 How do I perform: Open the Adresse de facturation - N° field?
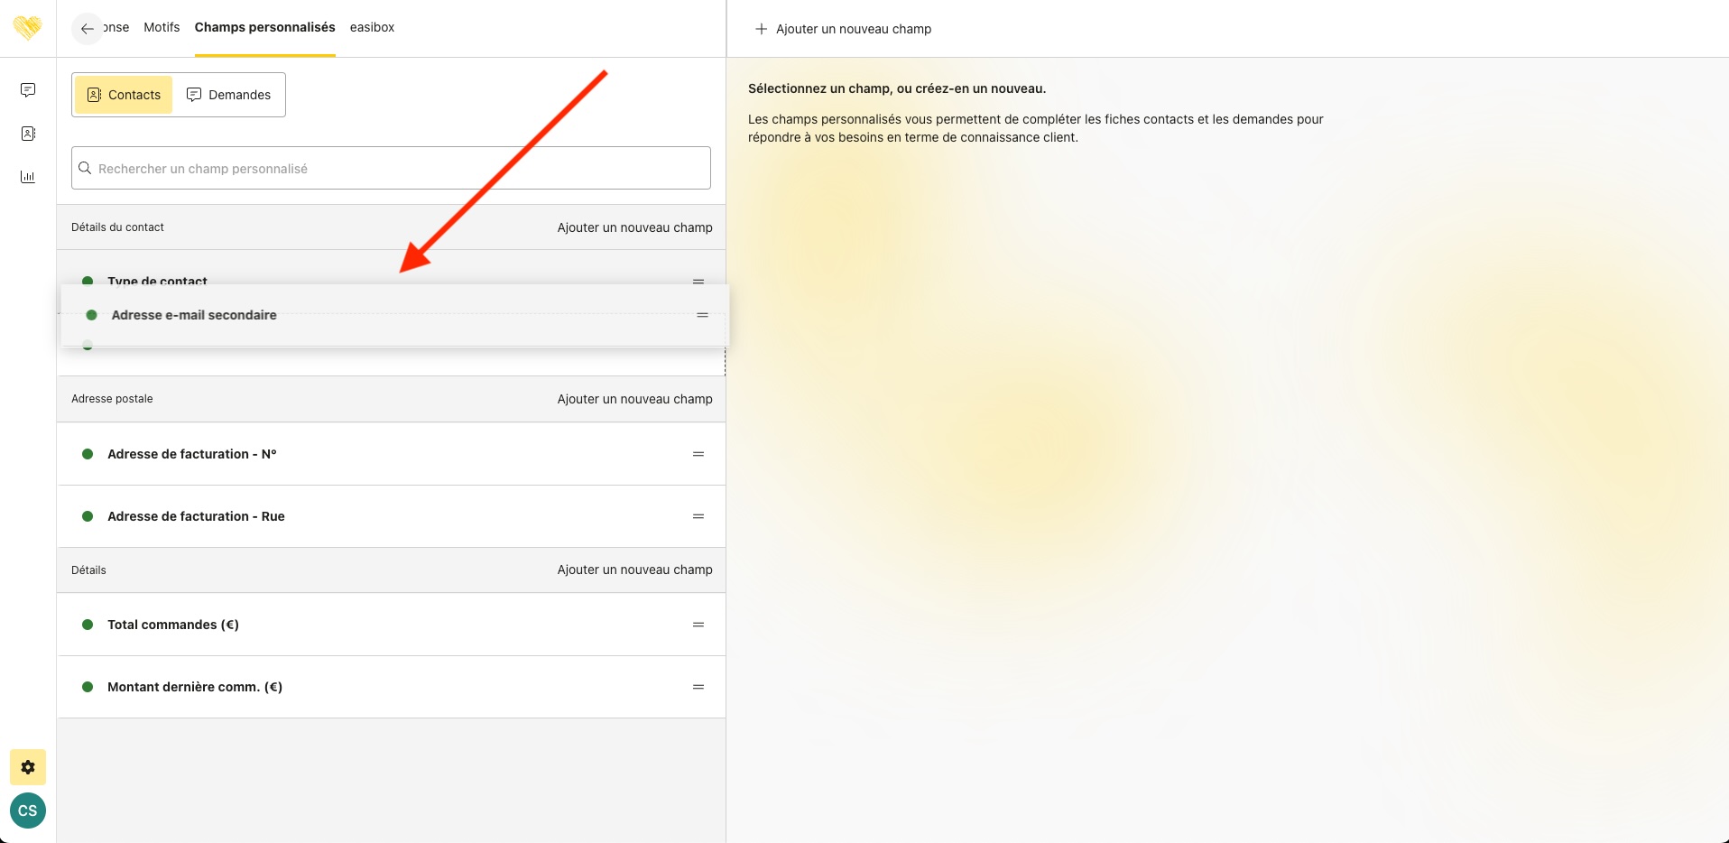tap(192, 454)
